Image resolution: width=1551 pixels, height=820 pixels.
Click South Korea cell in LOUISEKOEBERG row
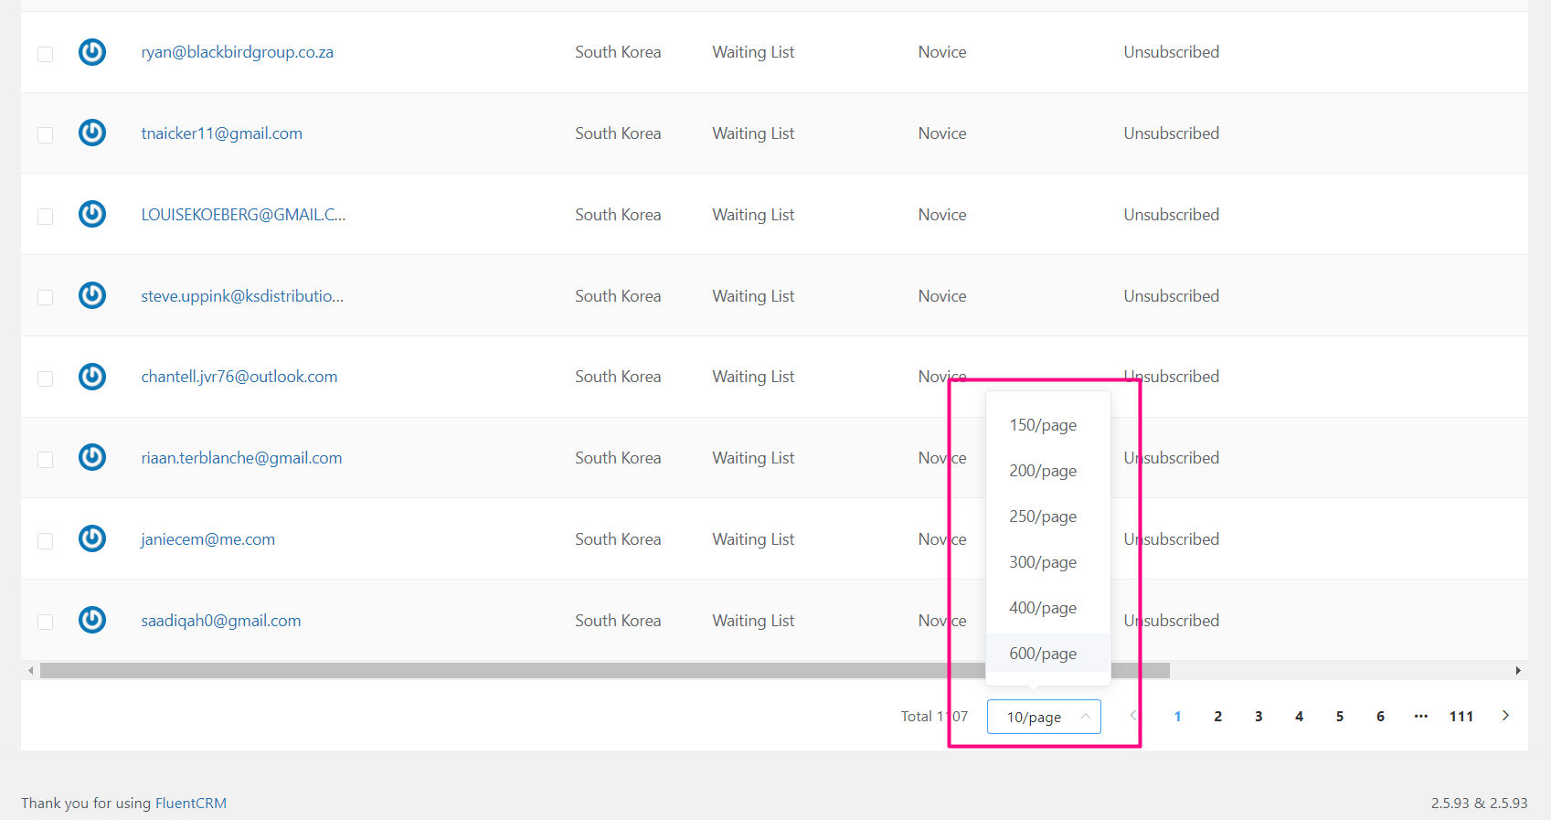coord(618,215)
